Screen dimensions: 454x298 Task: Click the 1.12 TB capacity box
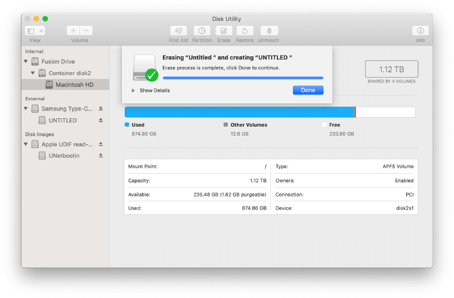[391, 69]
